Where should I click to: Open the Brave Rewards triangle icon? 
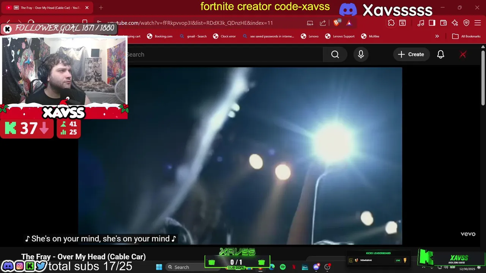[349, 23]
